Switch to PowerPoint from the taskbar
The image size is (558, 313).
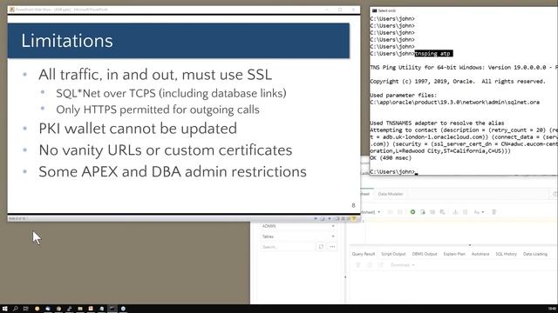click(x=91, y=309)
